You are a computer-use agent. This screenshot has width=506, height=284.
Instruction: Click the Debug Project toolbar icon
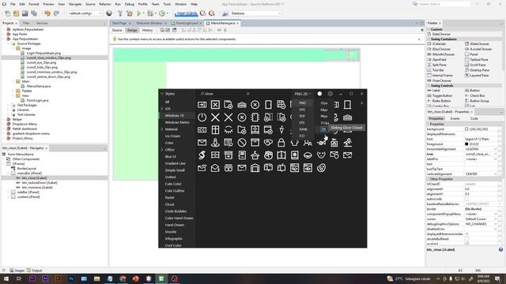click(150, 13)
